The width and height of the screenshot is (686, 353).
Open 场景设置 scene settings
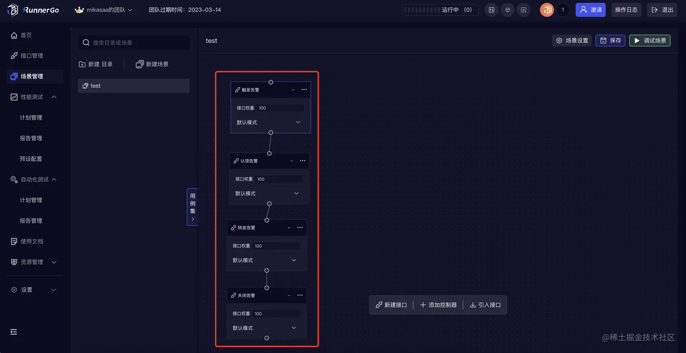[x=572, y=40]
